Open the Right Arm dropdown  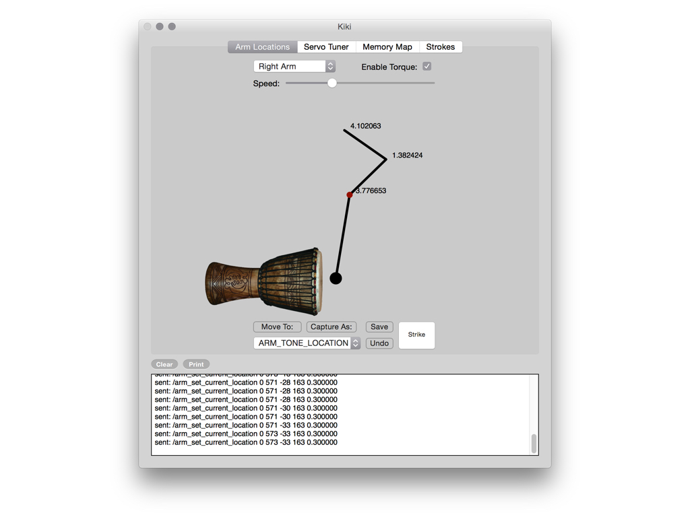[294, 67]
